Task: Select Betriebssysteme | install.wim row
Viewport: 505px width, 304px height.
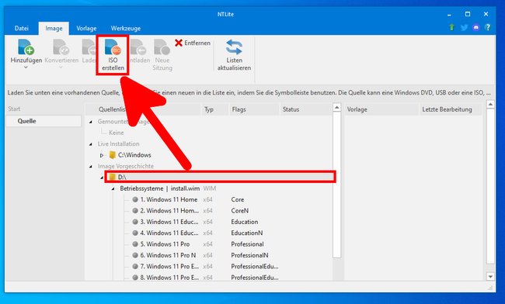Action: 160,188
